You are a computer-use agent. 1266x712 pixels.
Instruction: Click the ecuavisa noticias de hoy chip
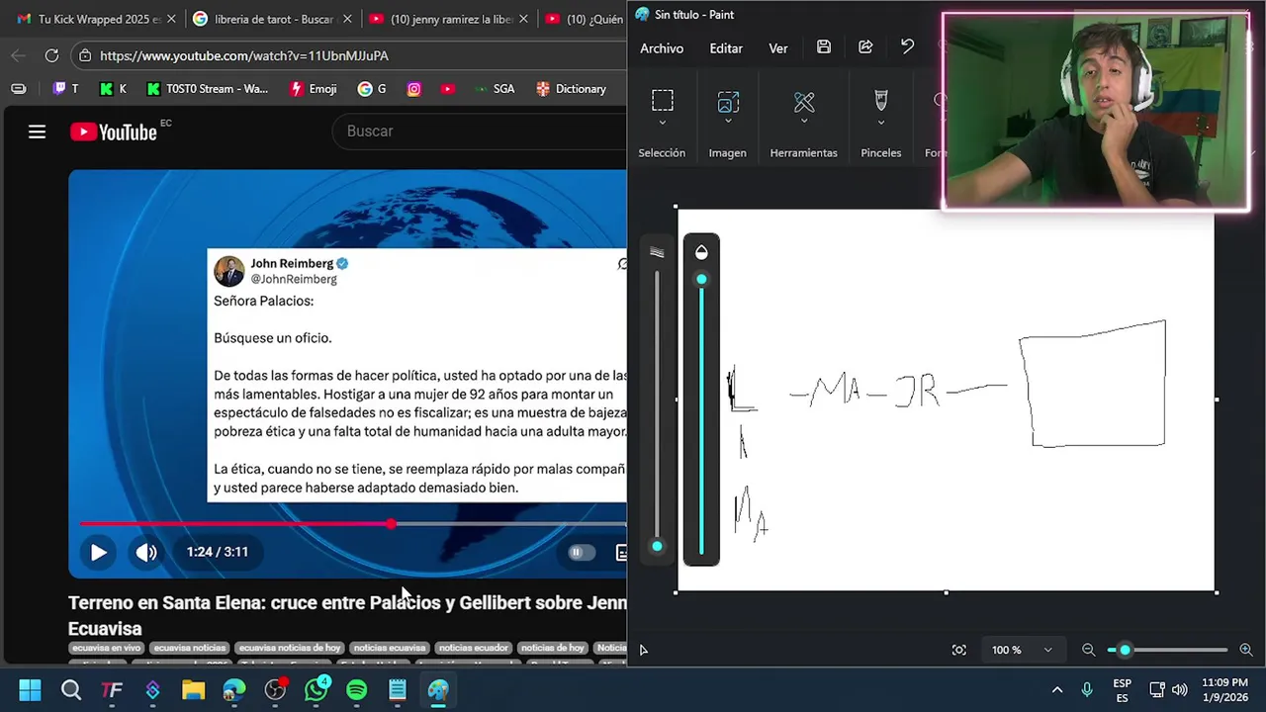coord(290,648)
